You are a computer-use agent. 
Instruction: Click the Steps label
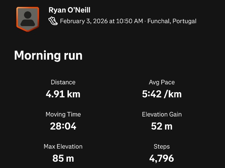click(162, 146)
